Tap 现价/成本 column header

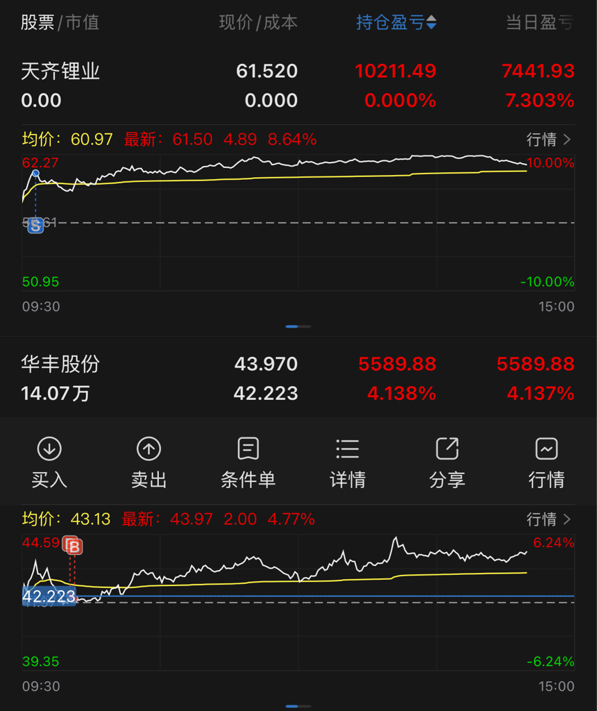(258, 22)
